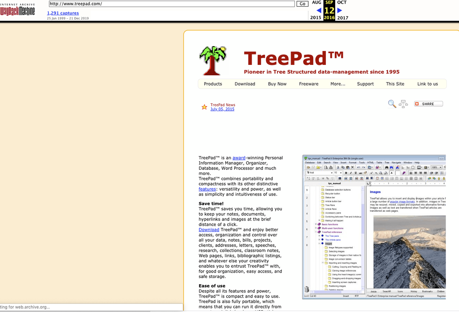Screen dimensions: 459x312
Task: Follow the Download link under Save time
Action: (209, 230)
